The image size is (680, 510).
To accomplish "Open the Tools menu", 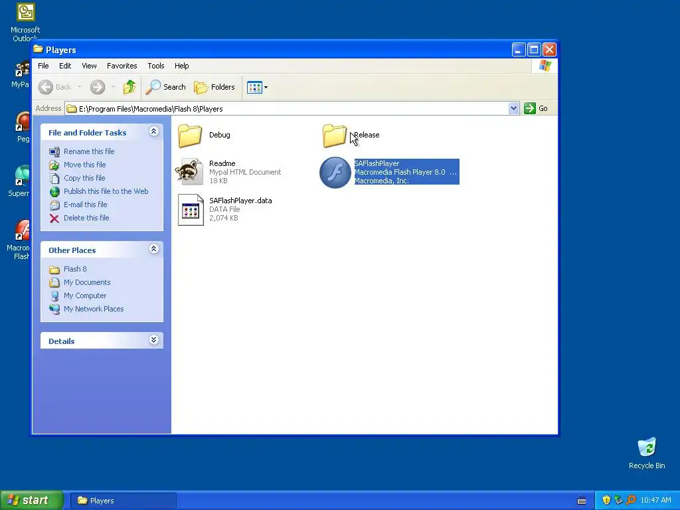I will 155,66.
